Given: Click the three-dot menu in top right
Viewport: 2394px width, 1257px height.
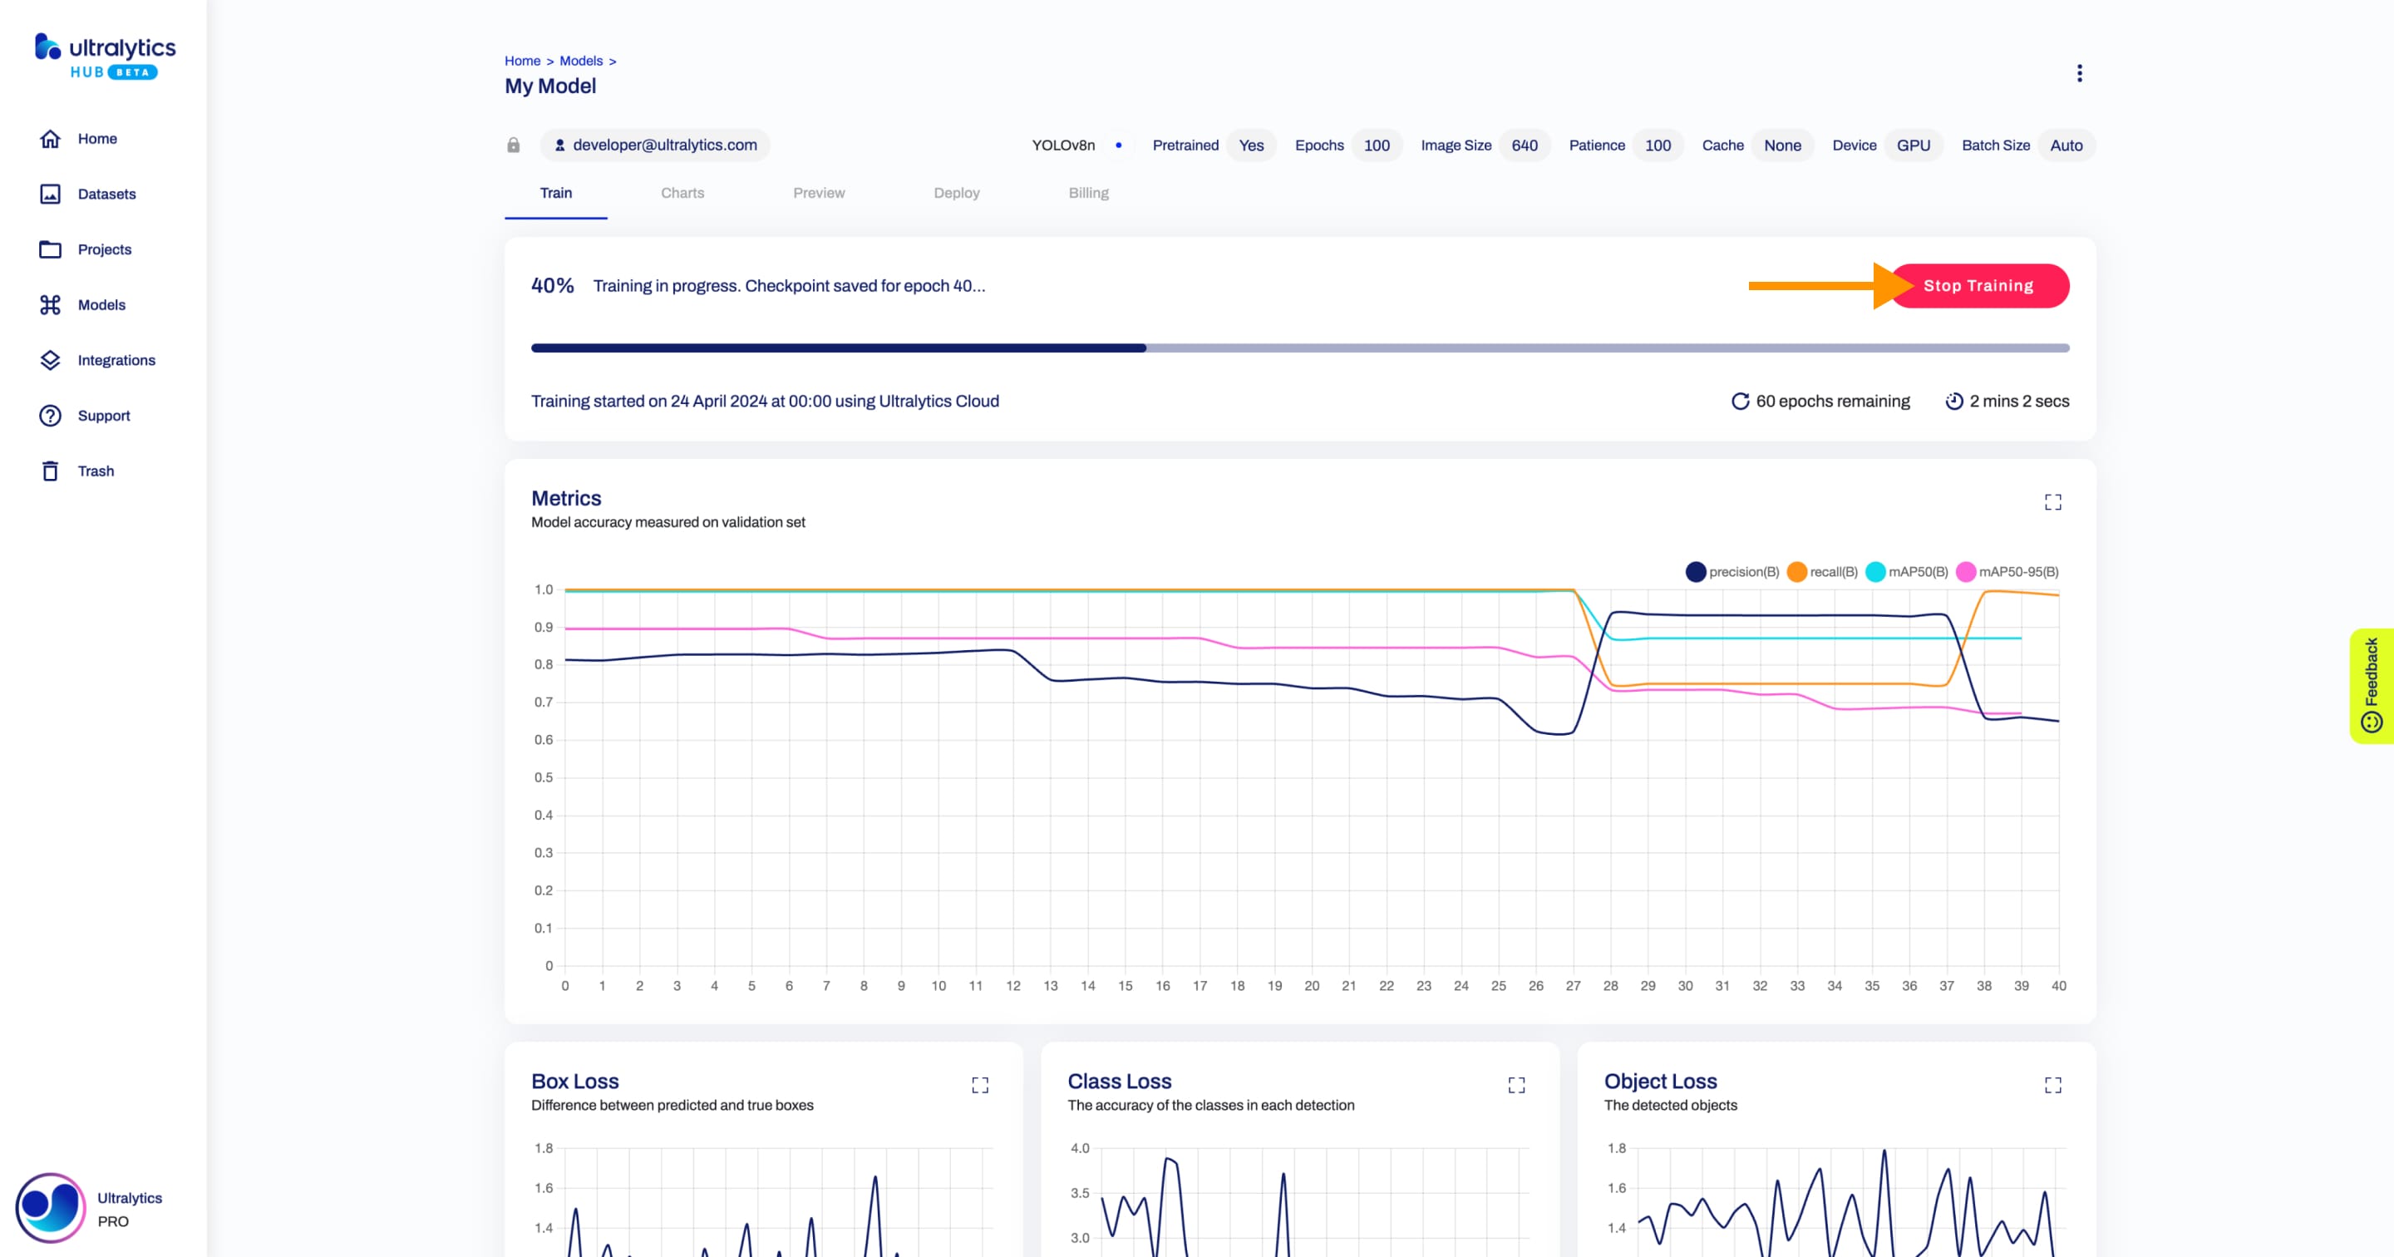Looking at the screenshot, I should click(x=2079, y=73).
